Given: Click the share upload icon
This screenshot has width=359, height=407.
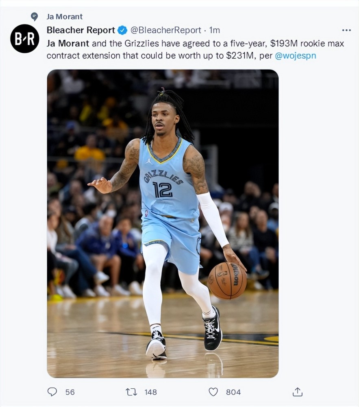Looking at the screenshot, I should [x=297, y=392].
